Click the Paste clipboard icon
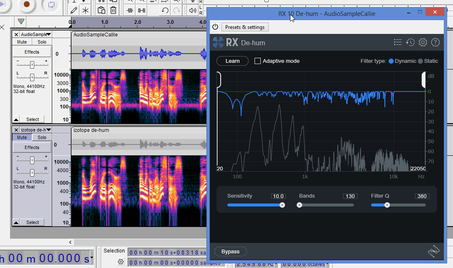The width and height of the screenshot is (453, 268). click(102, 10)
